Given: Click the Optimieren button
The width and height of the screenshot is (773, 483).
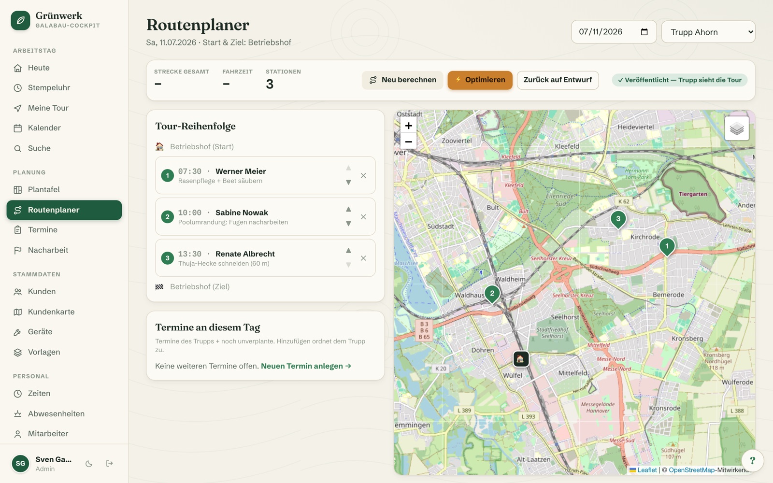Looking at the screenshot, I should tap(480, 80).
